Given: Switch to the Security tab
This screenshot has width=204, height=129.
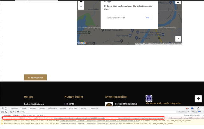Looking at the screenshot, I should pos(83,108).
